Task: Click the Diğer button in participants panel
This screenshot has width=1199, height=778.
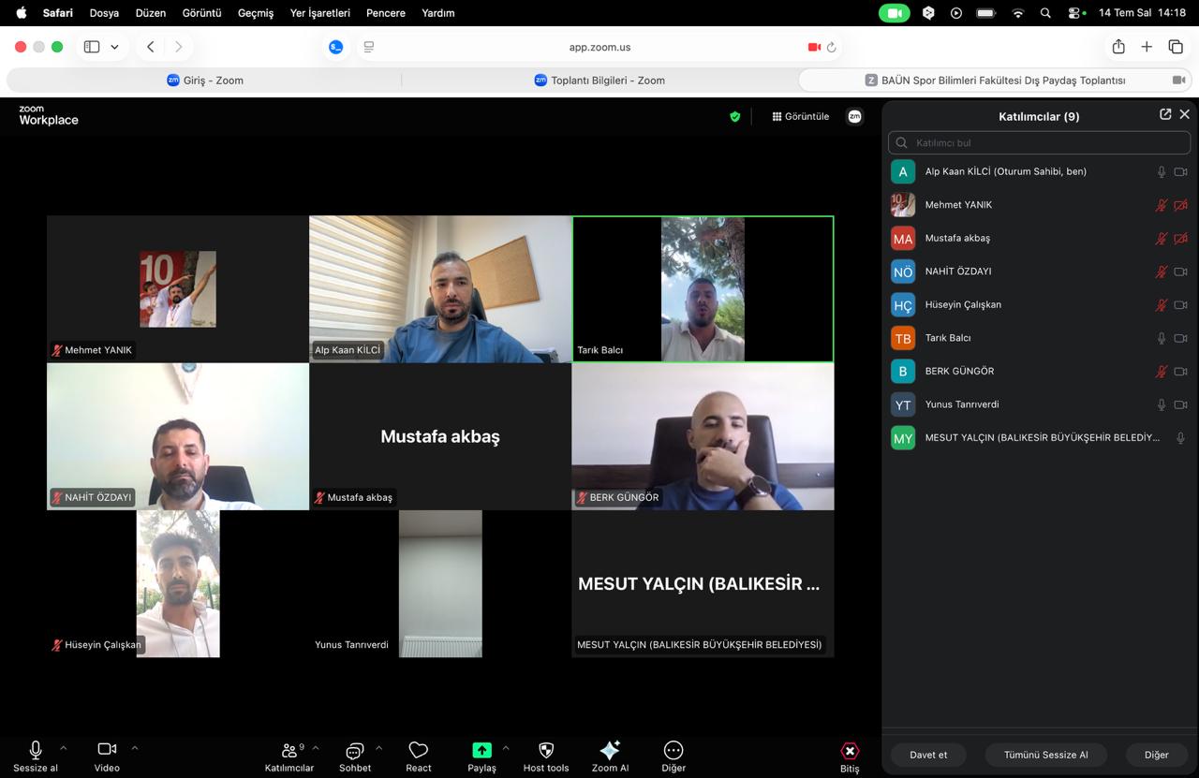Action: pyautogui.click(x=1157, y=755)
